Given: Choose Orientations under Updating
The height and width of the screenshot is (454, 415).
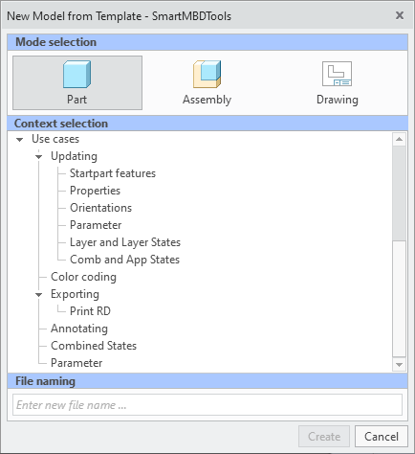Looking at the screenshot, I should [x=100, y=208].
